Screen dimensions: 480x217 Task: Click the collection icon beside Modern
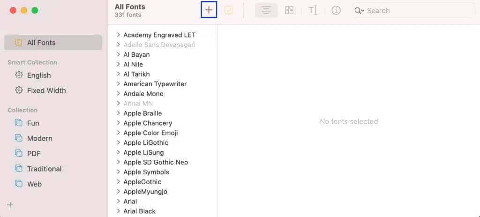19,138
